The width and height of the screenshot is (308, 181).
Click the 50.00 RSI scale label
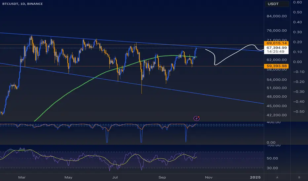[x=272, y=158]
